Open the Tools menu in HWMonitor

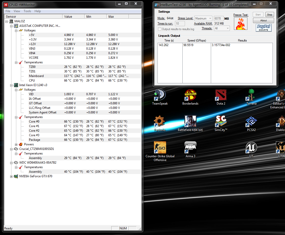click(27, 11)
